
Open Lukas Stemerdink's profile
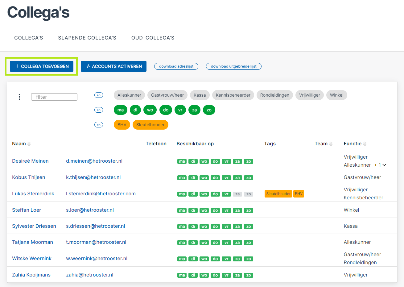[x=33, y=193]
